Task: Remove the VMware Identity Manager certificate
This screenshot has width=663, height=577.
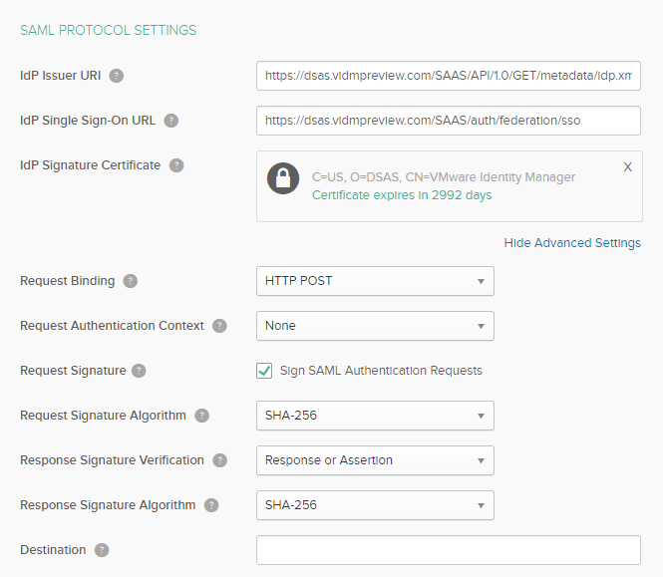Action: pos(628,167)
